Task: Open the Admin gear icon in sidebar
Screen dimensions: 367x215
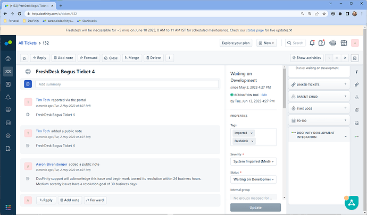Action: click(8, 135)
